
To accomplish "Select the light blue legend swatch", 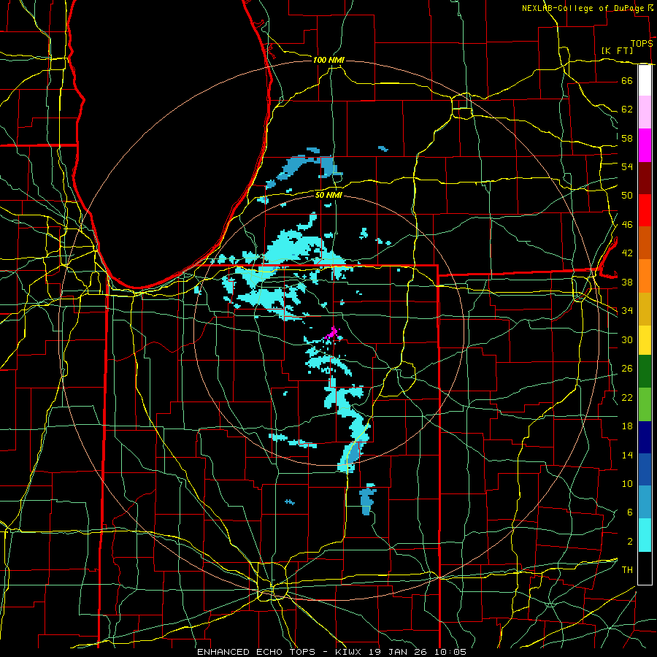I will (x=645, y=502).
